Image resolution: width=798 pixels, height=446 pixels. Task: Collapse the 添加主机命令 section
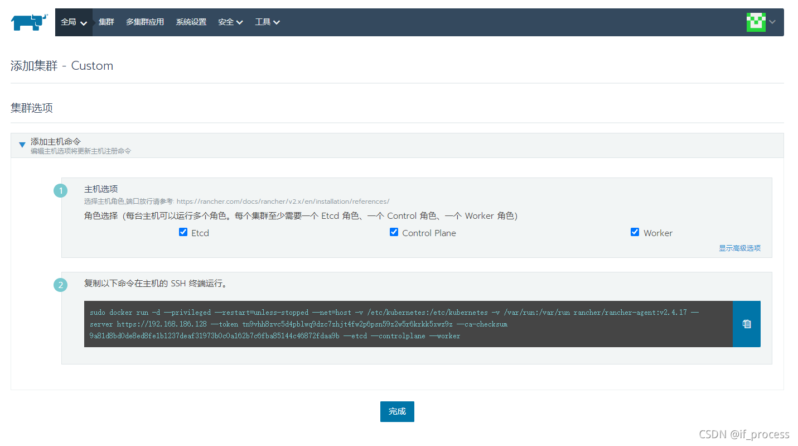pos(22,145)
